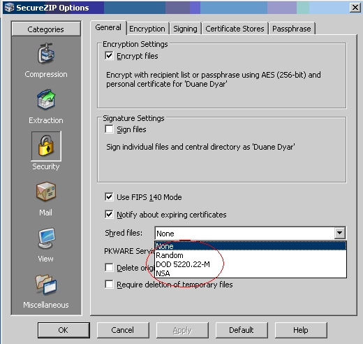Confirm with the OK button
This screenshot has height=344, width=363.
[x=64, y=330]
